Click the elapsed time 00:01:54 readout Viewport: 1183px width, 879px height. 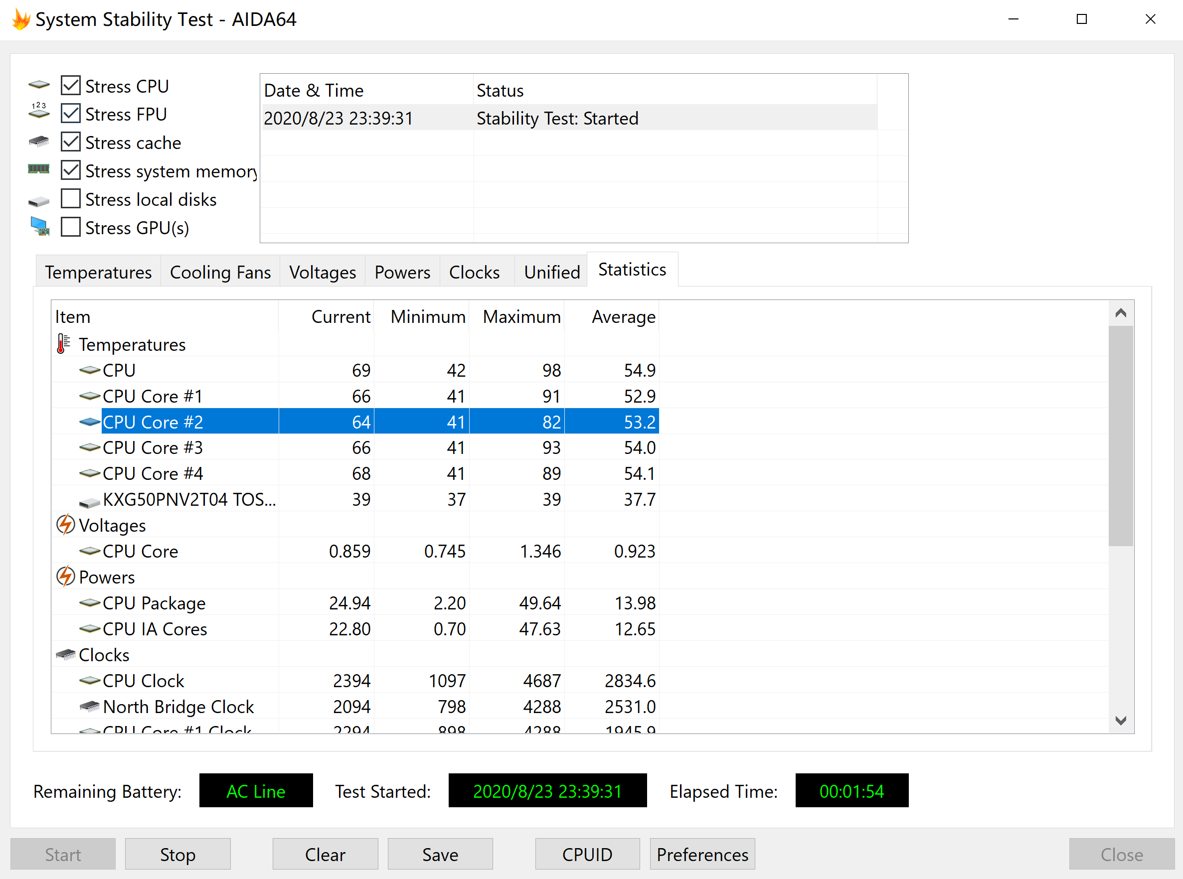tap(851, 791)
